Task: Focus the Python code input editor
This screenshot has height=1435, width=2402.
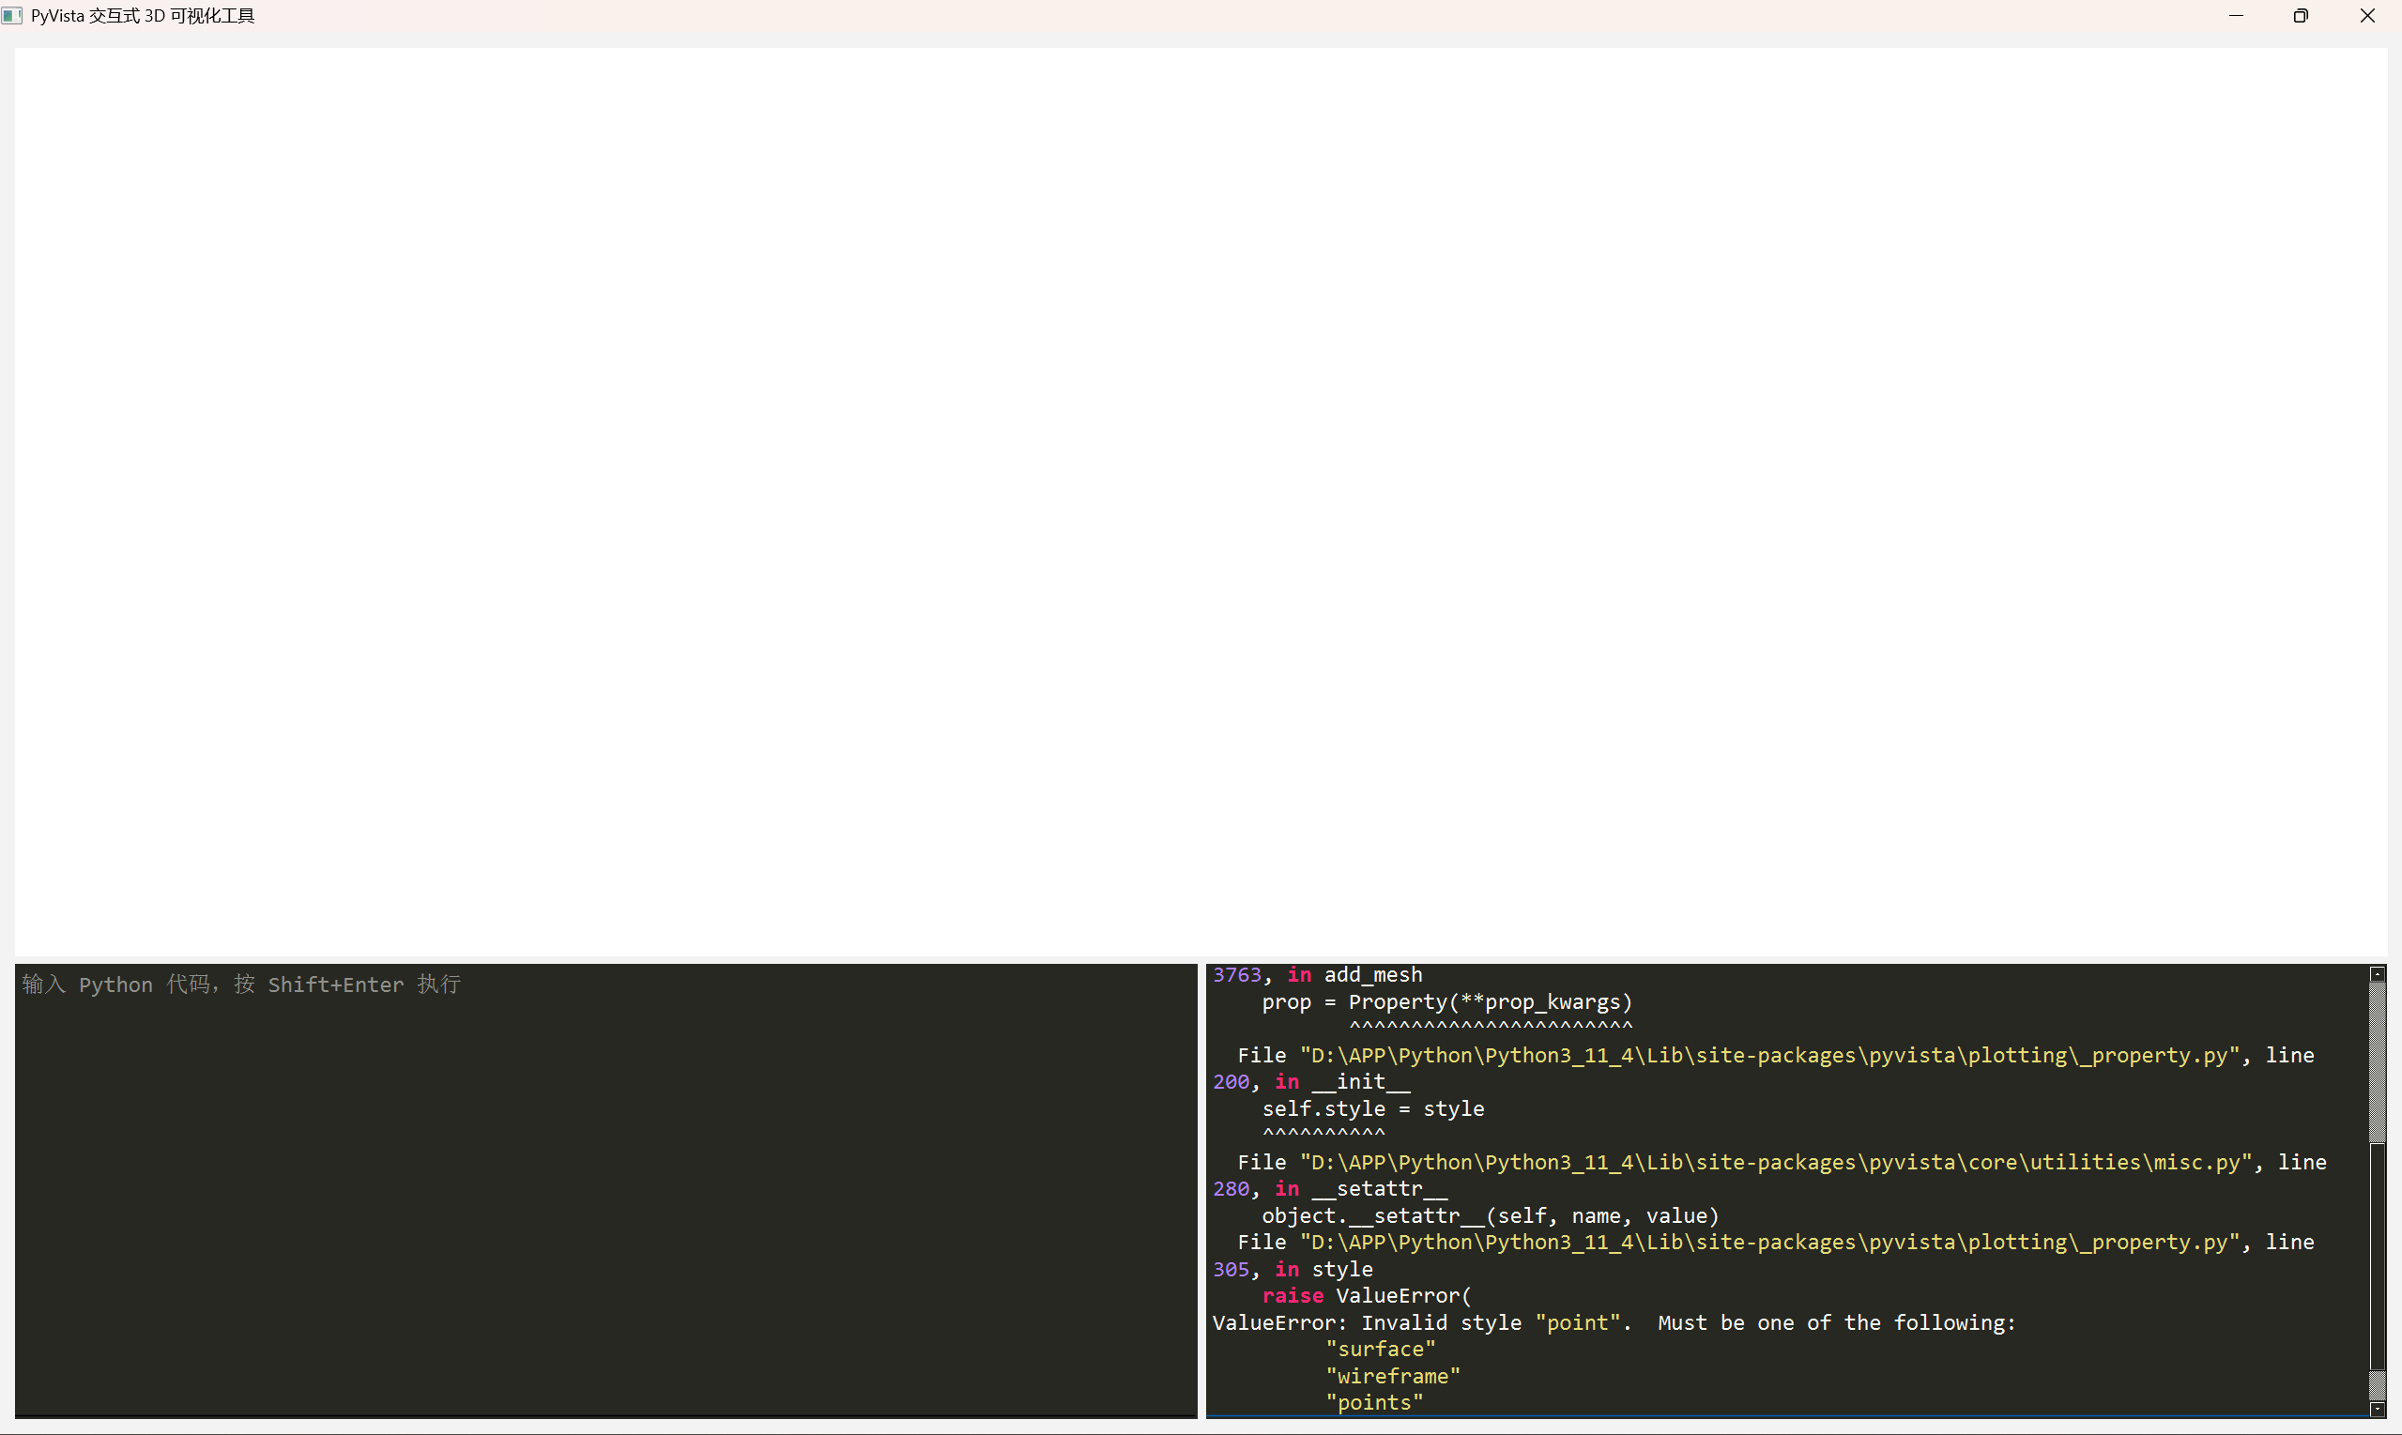Action: (x=605, y=1189)
